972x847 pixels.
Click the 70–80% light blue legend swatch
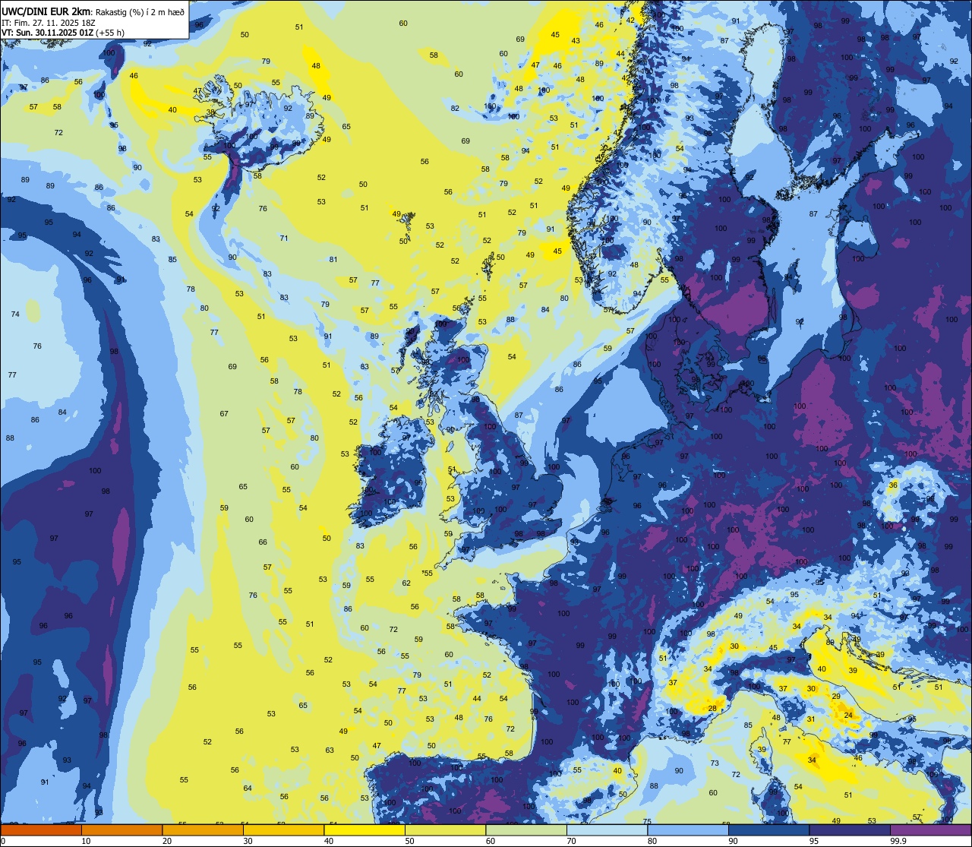pos(607,830)
